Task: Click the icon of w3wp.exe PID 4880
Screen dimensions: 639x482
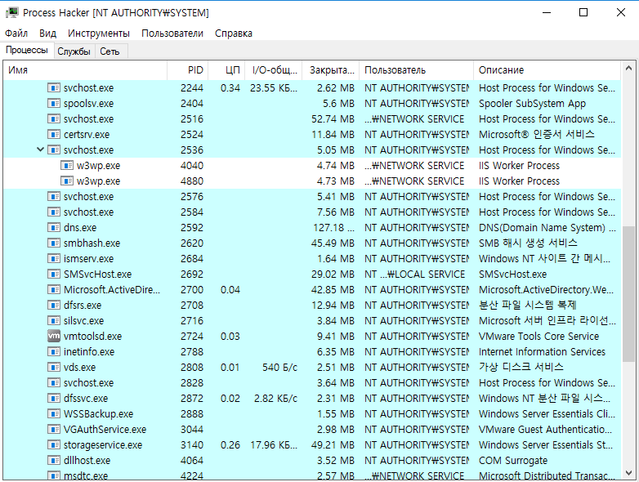Action: [x=67, y=181]
